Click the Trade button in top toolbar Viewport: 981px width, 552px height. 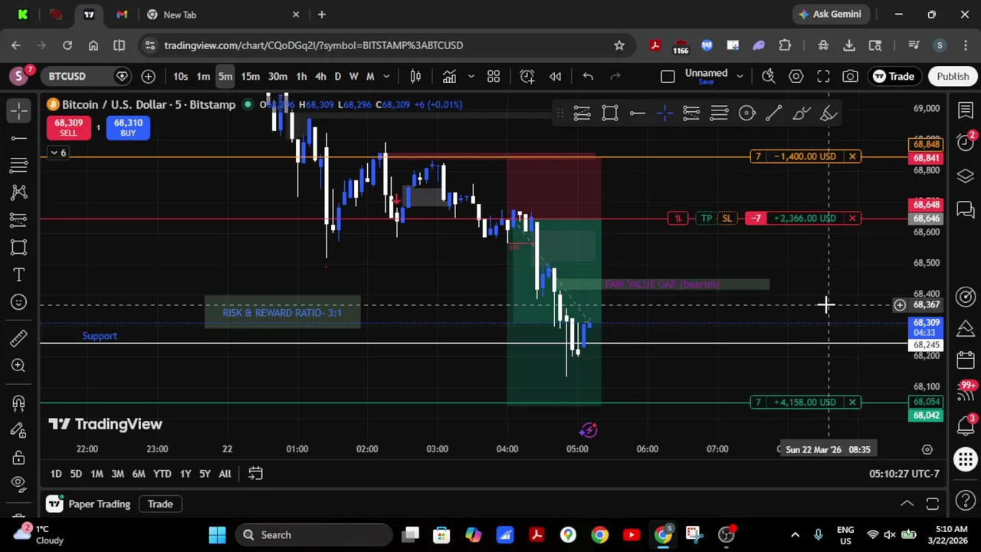[x=894, y=76]
